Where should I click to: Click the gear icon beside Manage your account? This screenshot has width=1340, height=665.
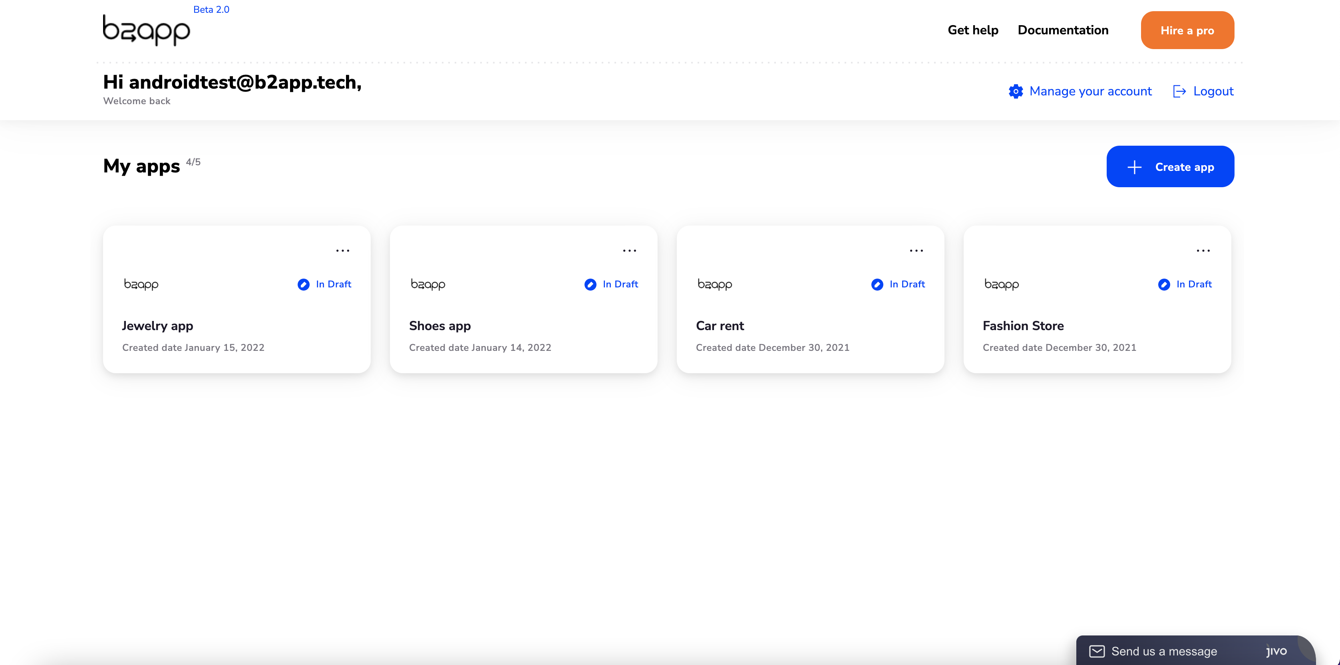tap(1016, 91)
